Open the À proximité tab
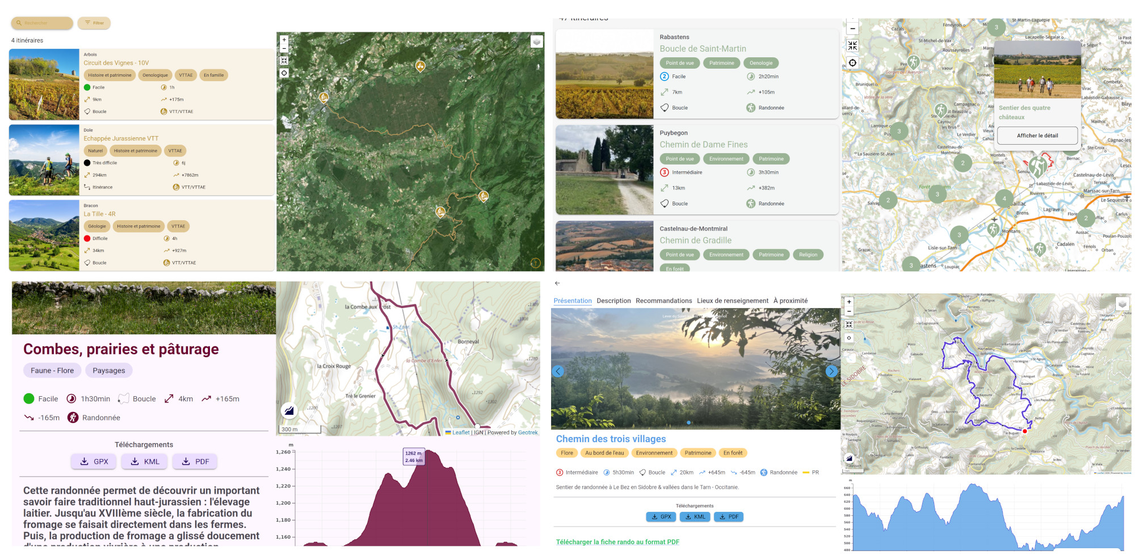 [791, 301]
